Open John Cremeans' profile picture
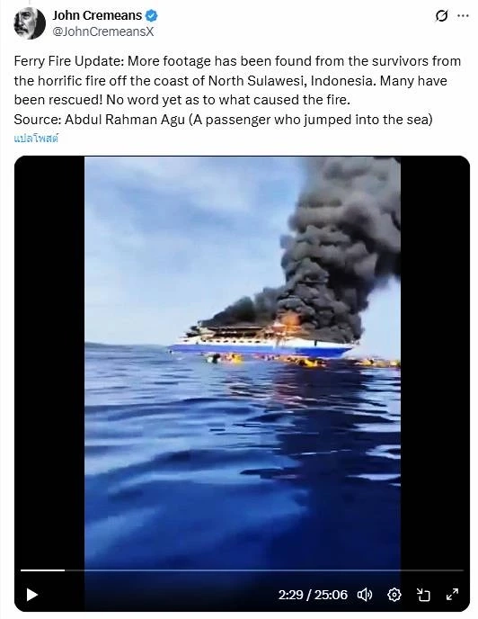 tap(29, 23)
